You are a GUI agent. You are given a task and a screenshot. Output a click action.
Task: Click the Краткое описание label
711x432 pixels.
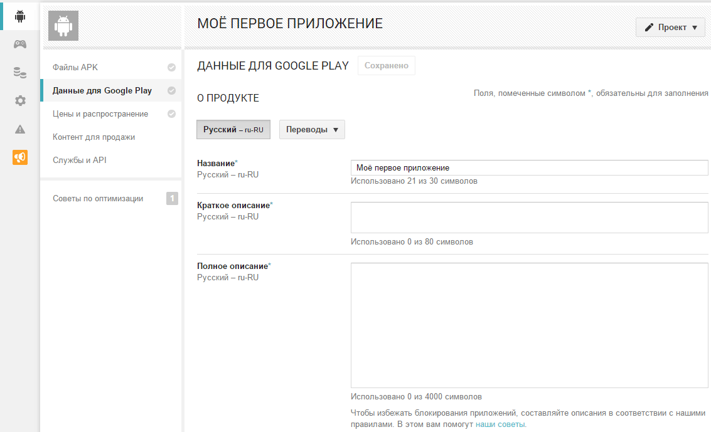(233, 205)
